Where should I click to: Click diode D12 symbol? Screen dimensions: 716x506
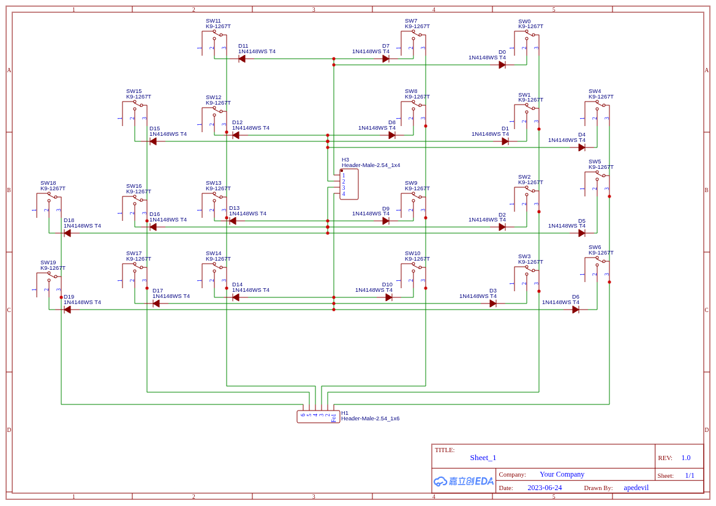tap(236, 135)
